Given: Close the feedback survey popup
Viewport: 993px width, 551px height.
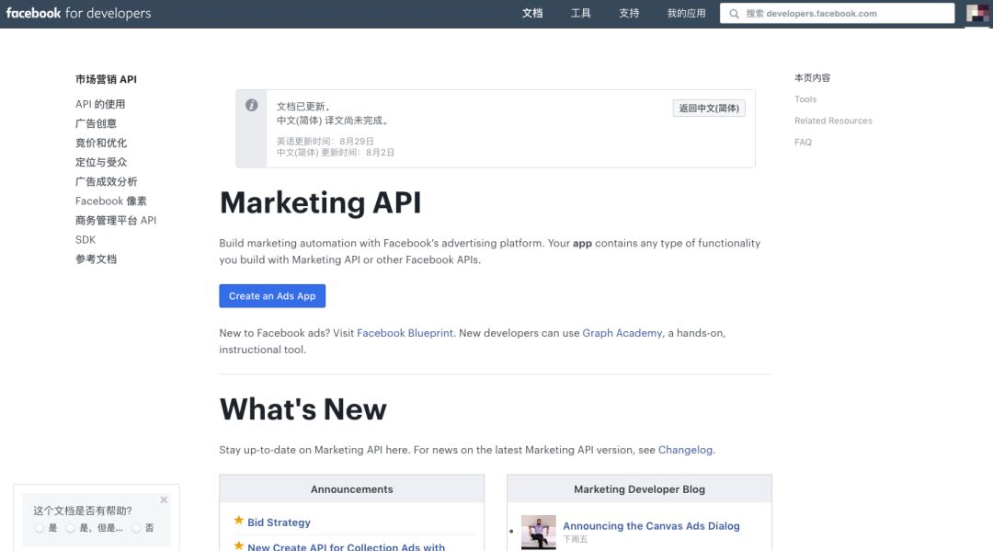Looking at the screenshot, I should [164, 499].
